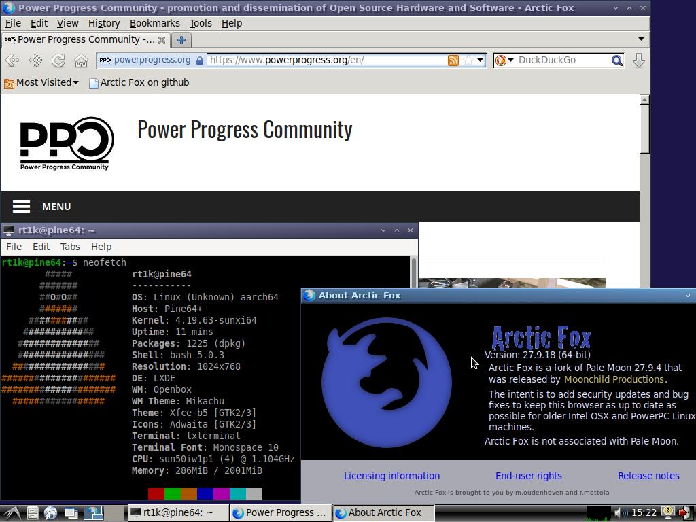Open the address bar history dropdown arrow

(481, 60)
